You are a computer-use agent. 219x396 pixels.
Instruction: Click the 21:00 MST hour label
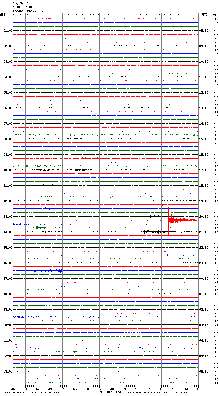pos(8,340)
